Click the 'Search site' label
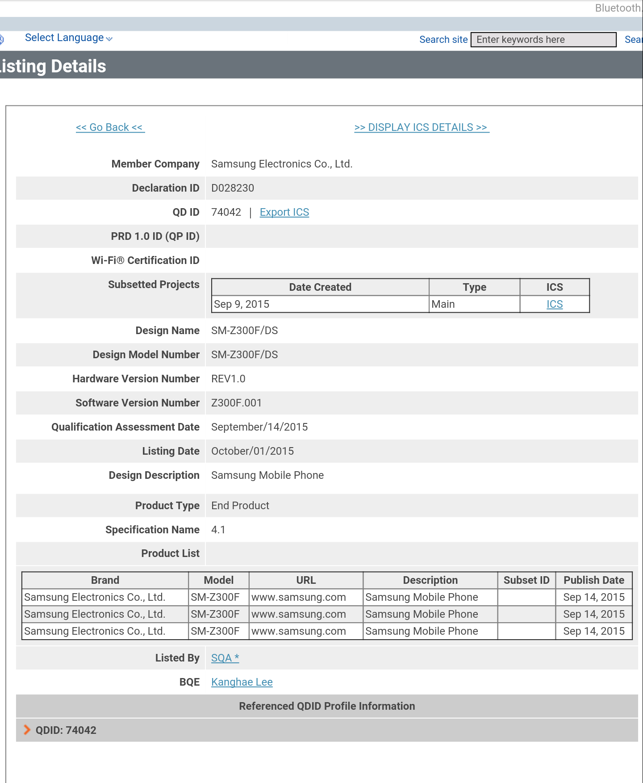643x783 pixels. click(x=443, y=40)
